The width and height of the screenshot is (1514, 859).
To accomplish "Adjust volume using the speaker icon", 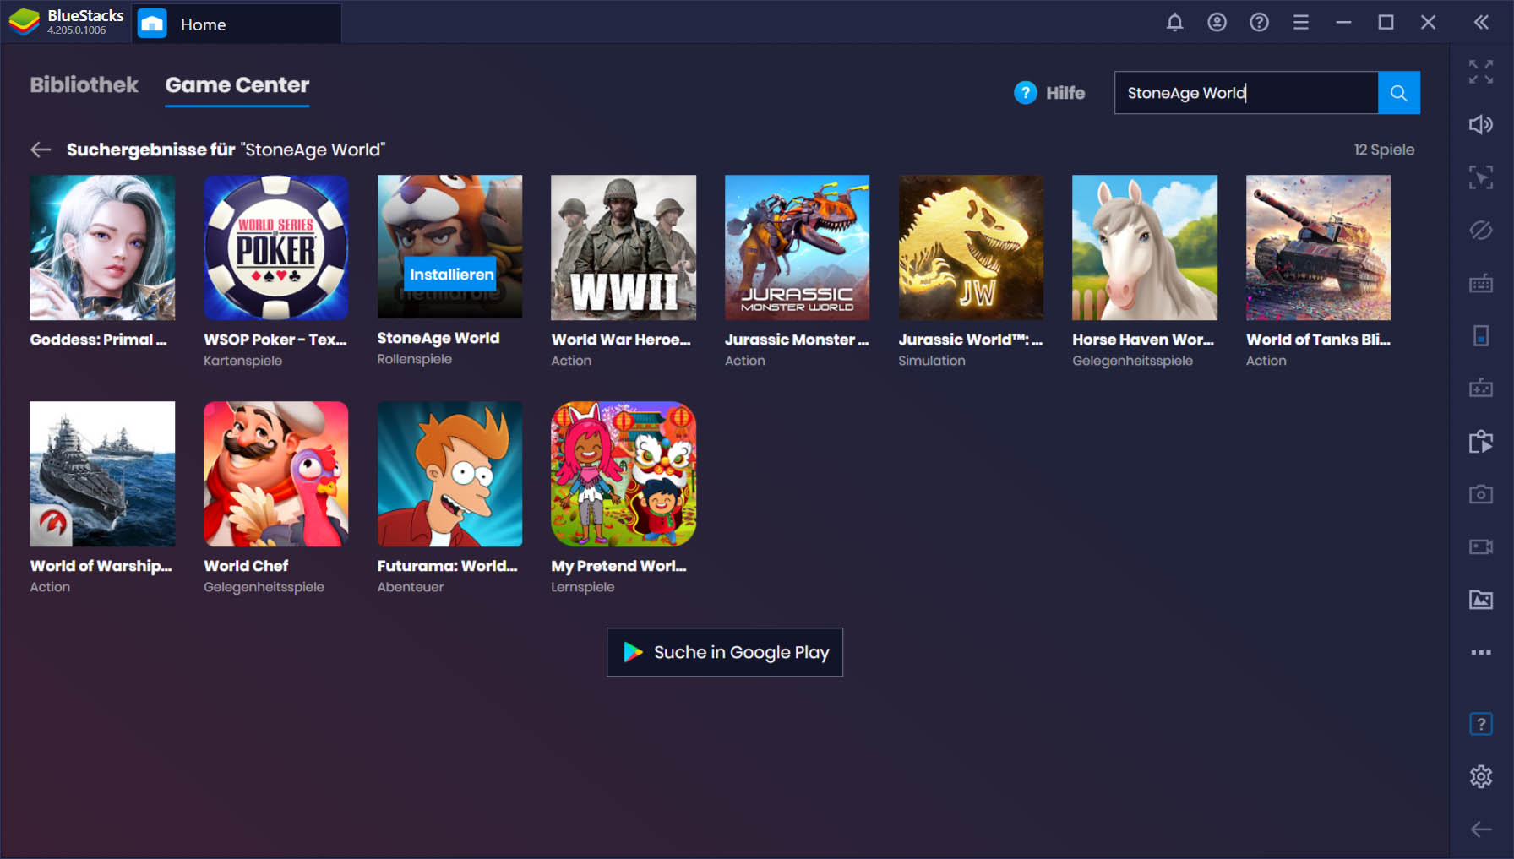I will [x=1481, y=125].
